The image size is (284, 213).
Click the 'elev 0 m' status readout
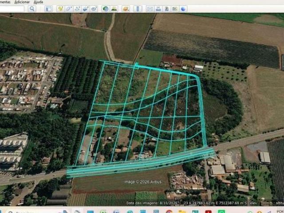coord(260,203)
